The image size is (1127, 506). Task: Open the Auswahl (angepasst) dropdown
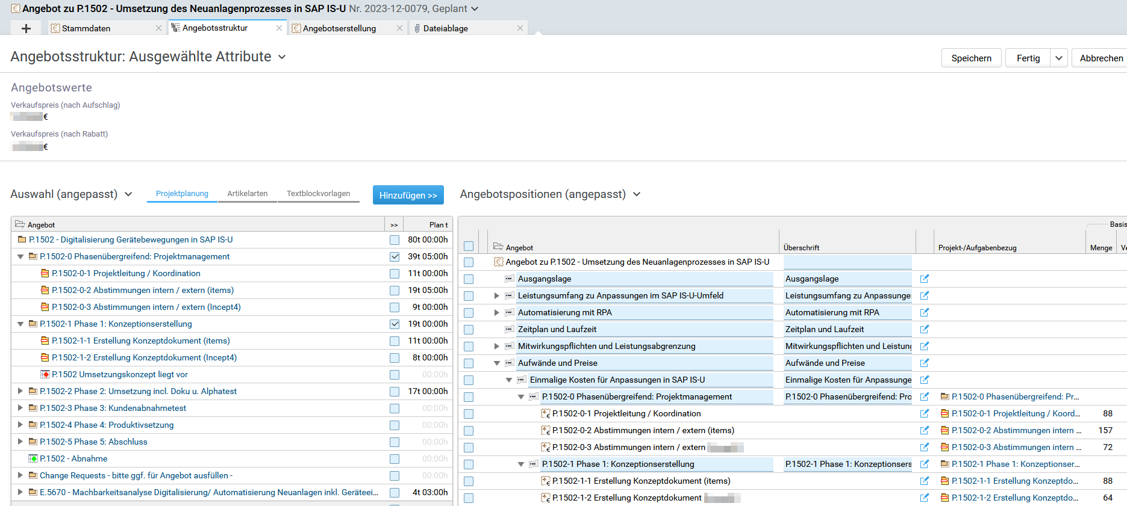pos(128,194)
